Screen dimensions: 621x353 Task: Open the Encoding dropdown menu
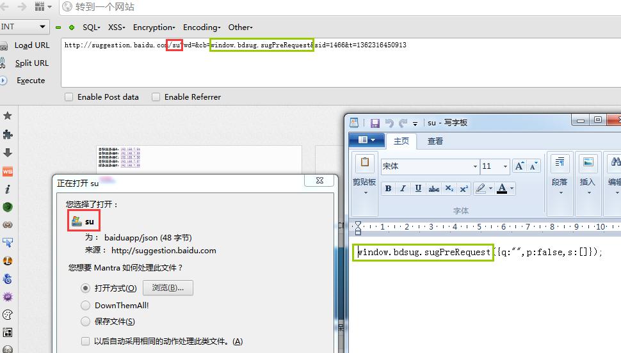[202, 27]
